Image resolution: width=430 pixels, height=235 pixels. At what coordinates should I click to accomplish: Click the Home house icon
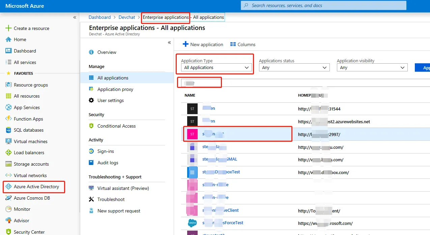click(x=9, y=39)
